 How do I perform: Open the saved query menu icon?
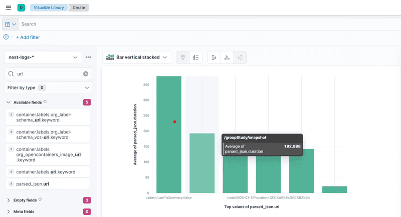point(11,24)
